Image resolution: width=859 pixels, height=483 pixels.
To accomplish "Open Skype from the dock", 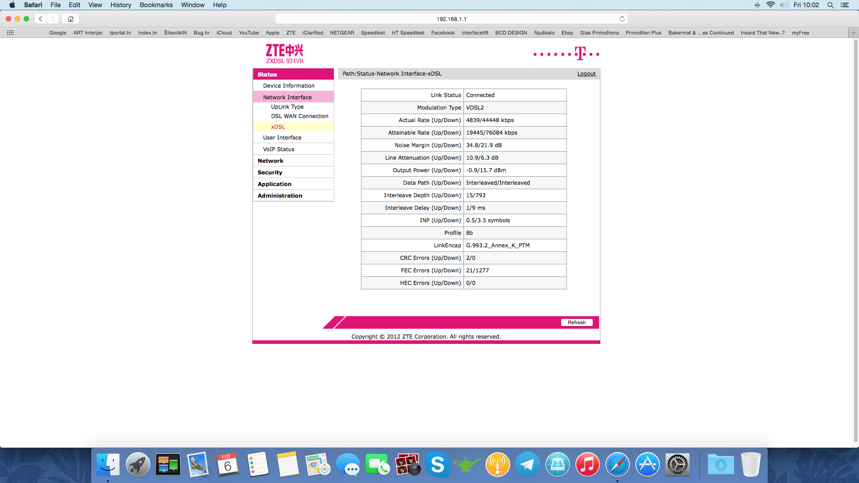I will click(x=437, y=465).
